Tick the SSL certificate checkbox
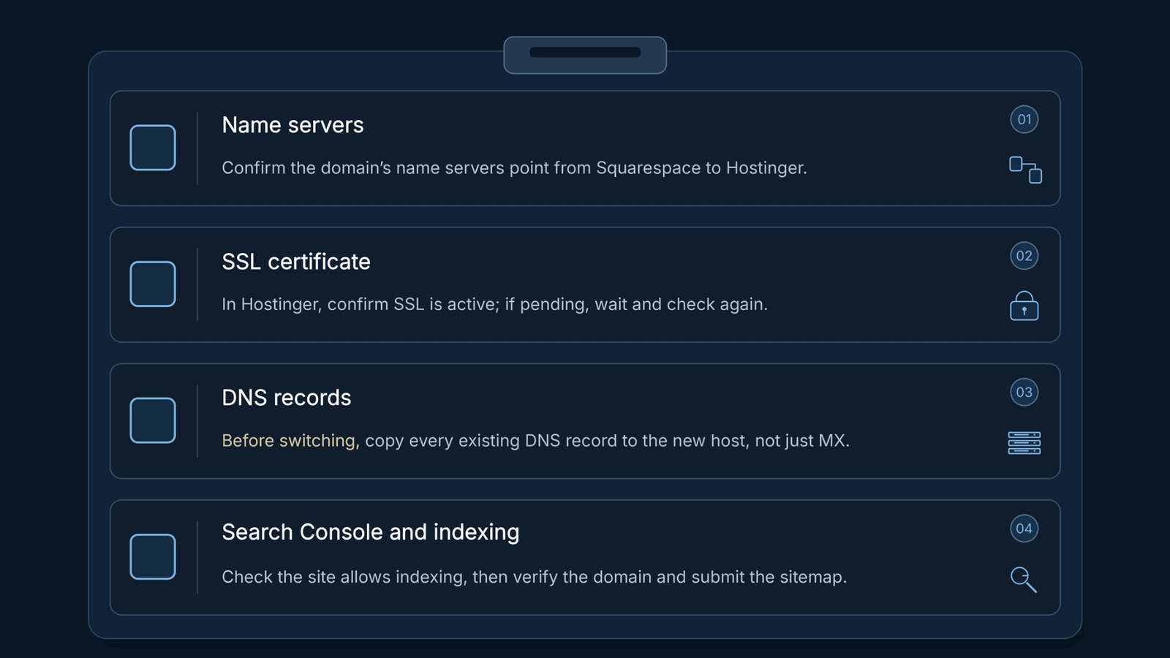Image resolution: width=1170 pixels, height=658 pixels. (153, 284)
